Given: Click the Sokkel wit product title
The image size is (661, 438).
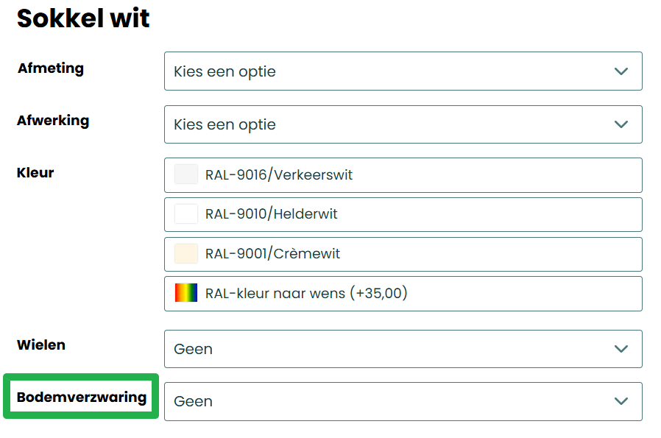Looking at the screenshot, I should pos(83,18).
